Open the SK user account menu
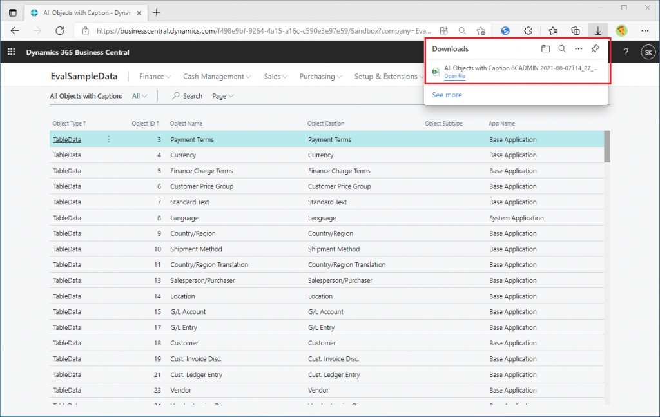The height and width of the screenshot is (417, 660). click(648, 52)
